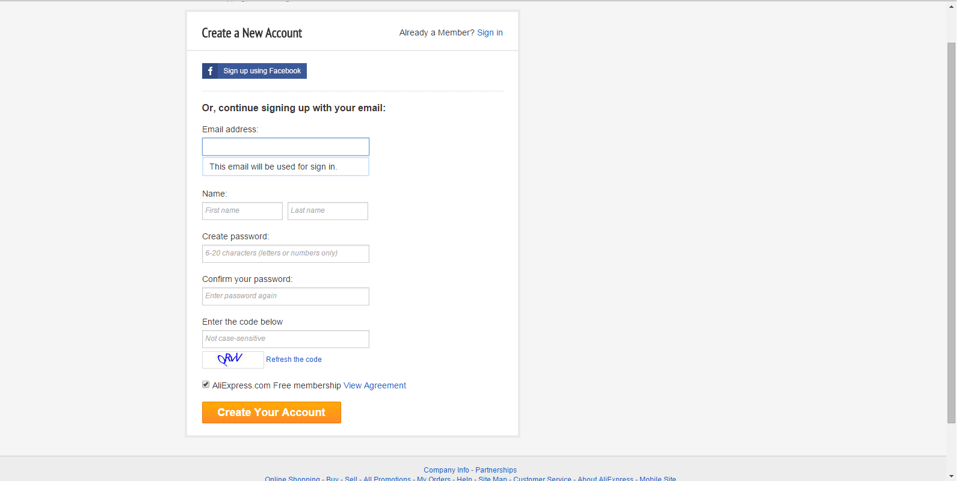Click the scrollbar up arrow
The image size is (959, 481).
(951, 5)
